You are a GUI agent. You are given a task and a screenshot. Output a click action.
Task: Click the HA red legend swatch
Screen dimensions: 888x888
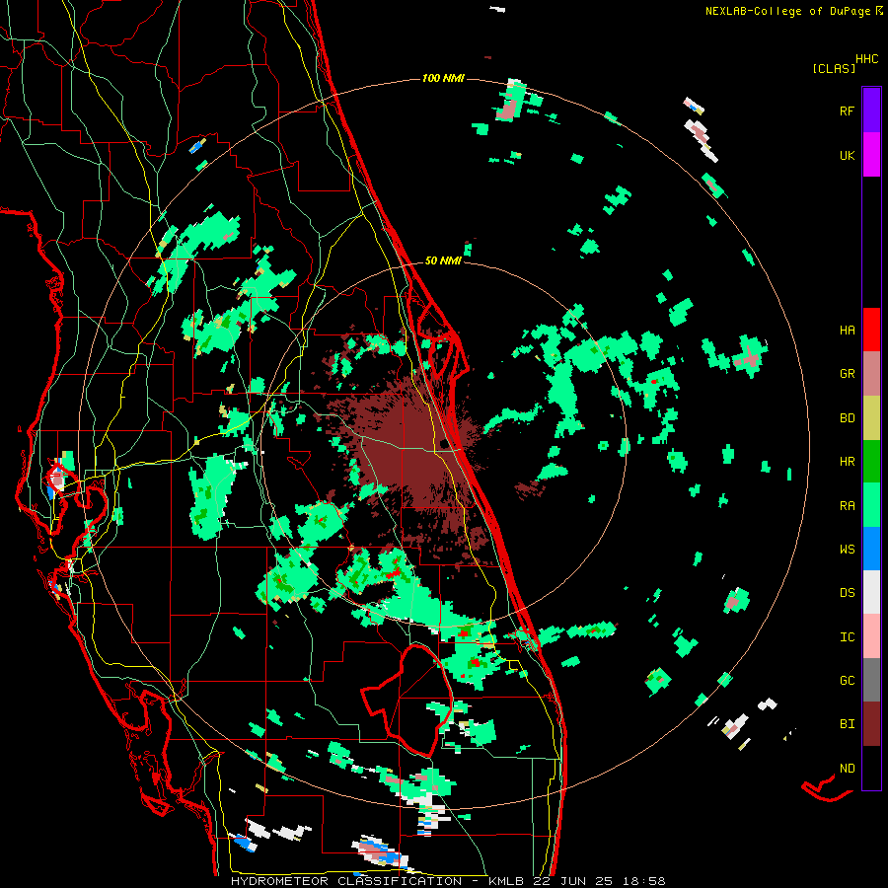tap(871, 330)
